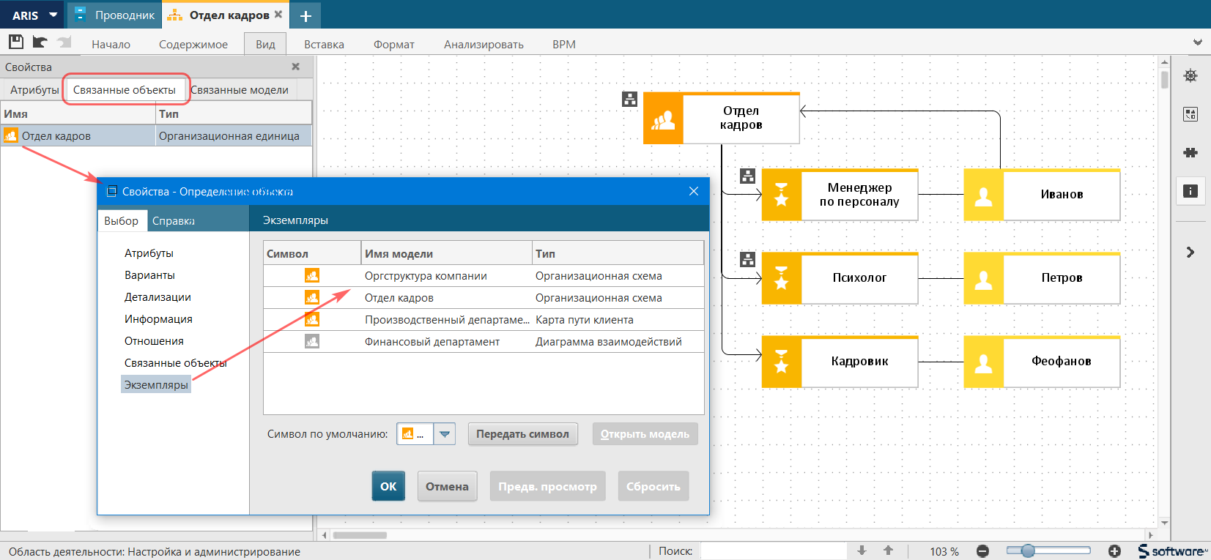1211x560 pixels.
Task: Select row Финансовый департамент in table
Action: (484, 342)
